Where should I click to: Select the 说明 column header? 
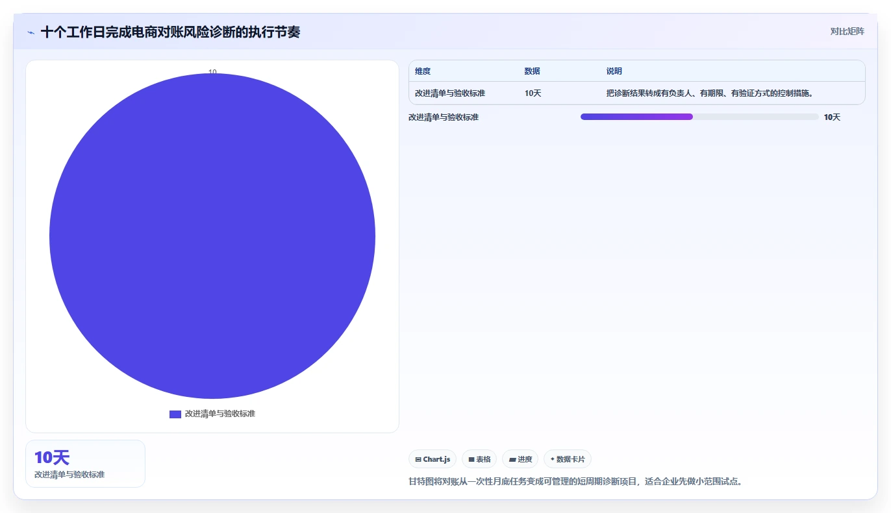614,71
